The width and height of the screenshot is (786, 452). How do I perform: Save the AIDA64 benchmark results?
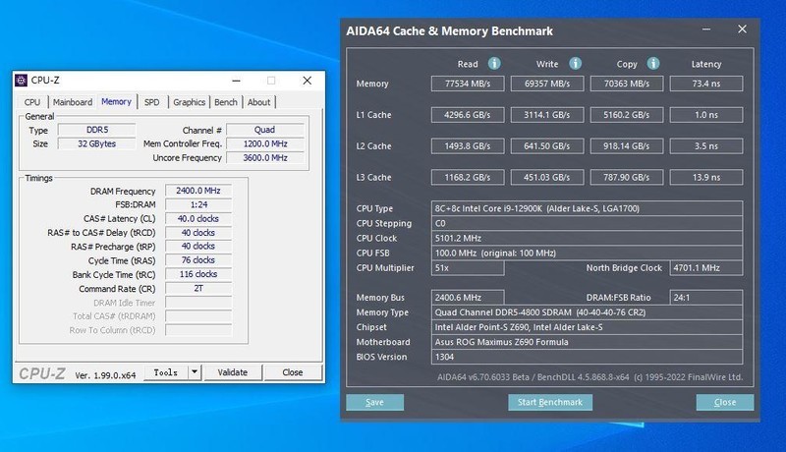(x=374, y=402)
